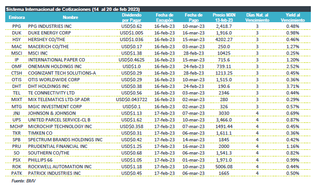Click the Fuente: BMV footnote
The width and height of the screenshot is (317, 190).
point(24,181)
